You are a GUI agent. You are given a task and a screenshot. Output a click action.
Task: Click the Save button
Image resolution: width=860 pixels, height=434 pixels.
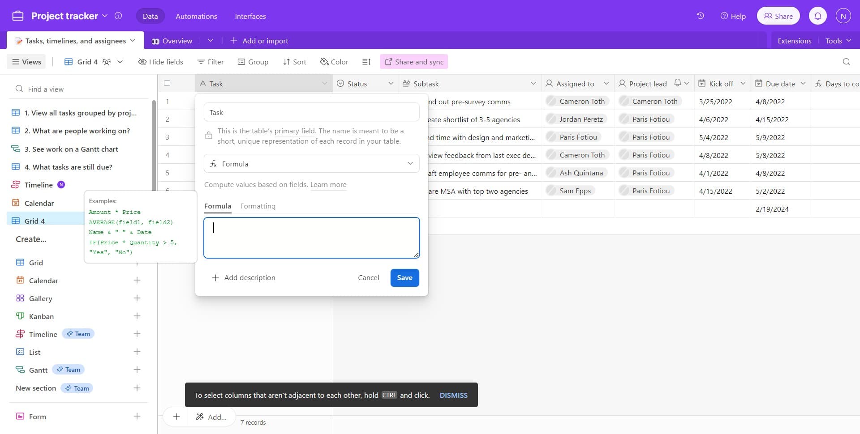pyautogui.click(x=404, y=278)
